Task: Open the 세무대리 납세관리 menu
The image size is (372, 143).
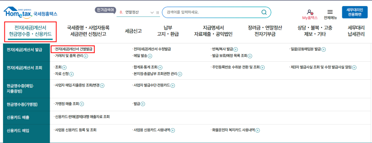Action: coord(356,31)
